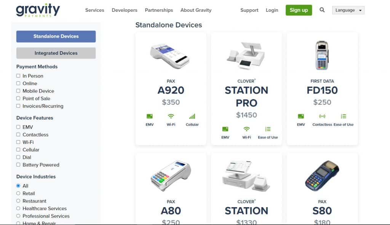Open the A920 device title
The image size is (390, 225).
[171, 90]
